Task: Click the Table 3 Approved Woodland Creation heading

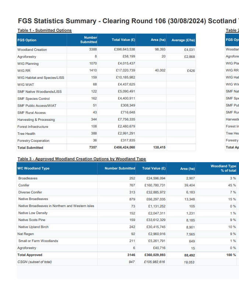Action: click(x=82, y=159)
